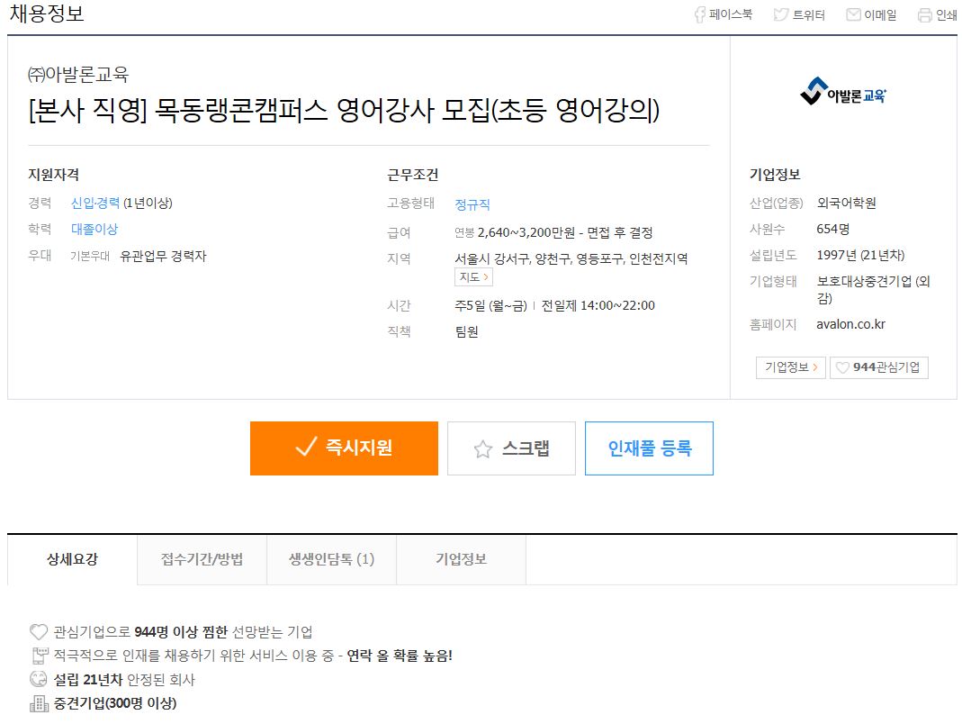Click the 아발론교육 company logo

(843, 92)
